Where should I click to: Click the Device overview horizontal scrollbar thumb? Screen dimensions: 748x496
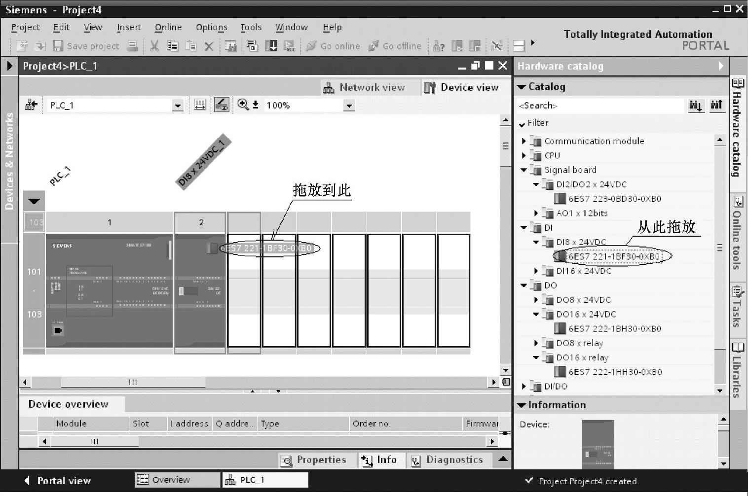(94, 441)
